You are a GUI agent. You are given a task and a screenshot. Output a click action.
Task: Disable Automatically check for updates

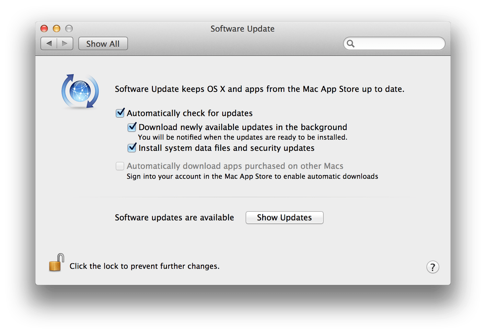click(x=120, y=113)
